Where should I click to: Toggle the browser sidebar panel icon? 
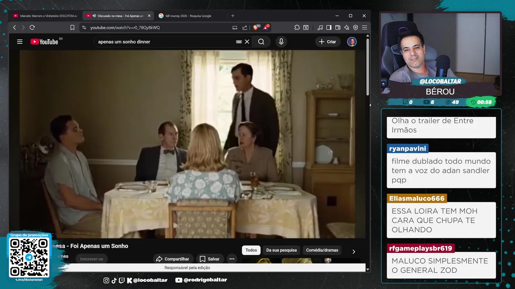[x=329, y=27]
